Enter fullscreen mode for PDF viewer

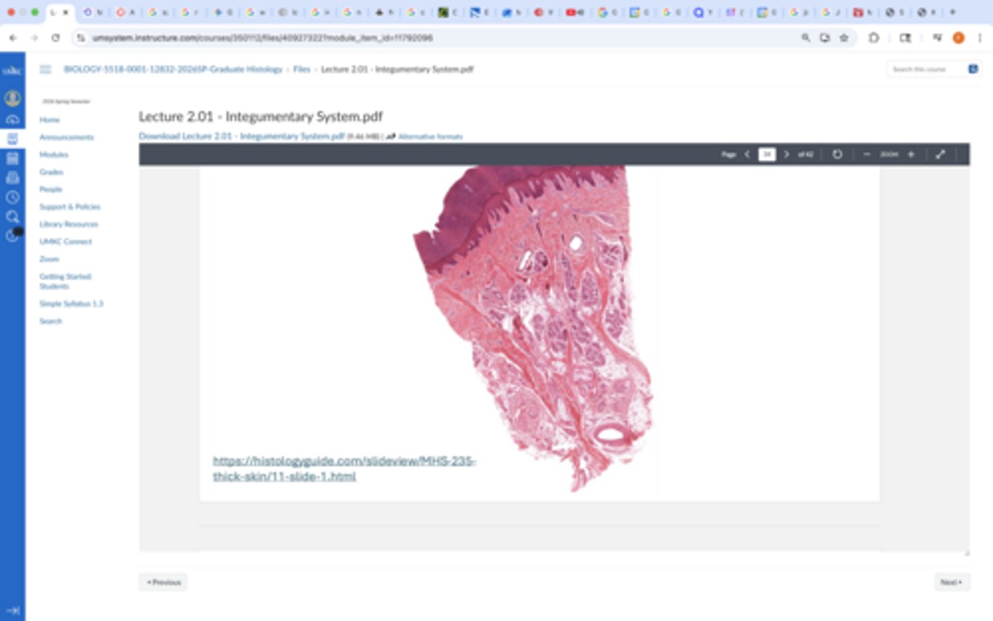941,154
